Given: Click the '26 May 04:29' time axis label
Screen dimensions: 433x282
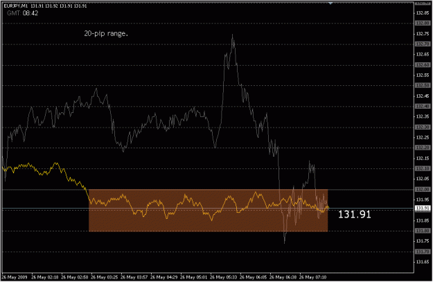Looking at the screenshot, I should (x=164, y=277).
